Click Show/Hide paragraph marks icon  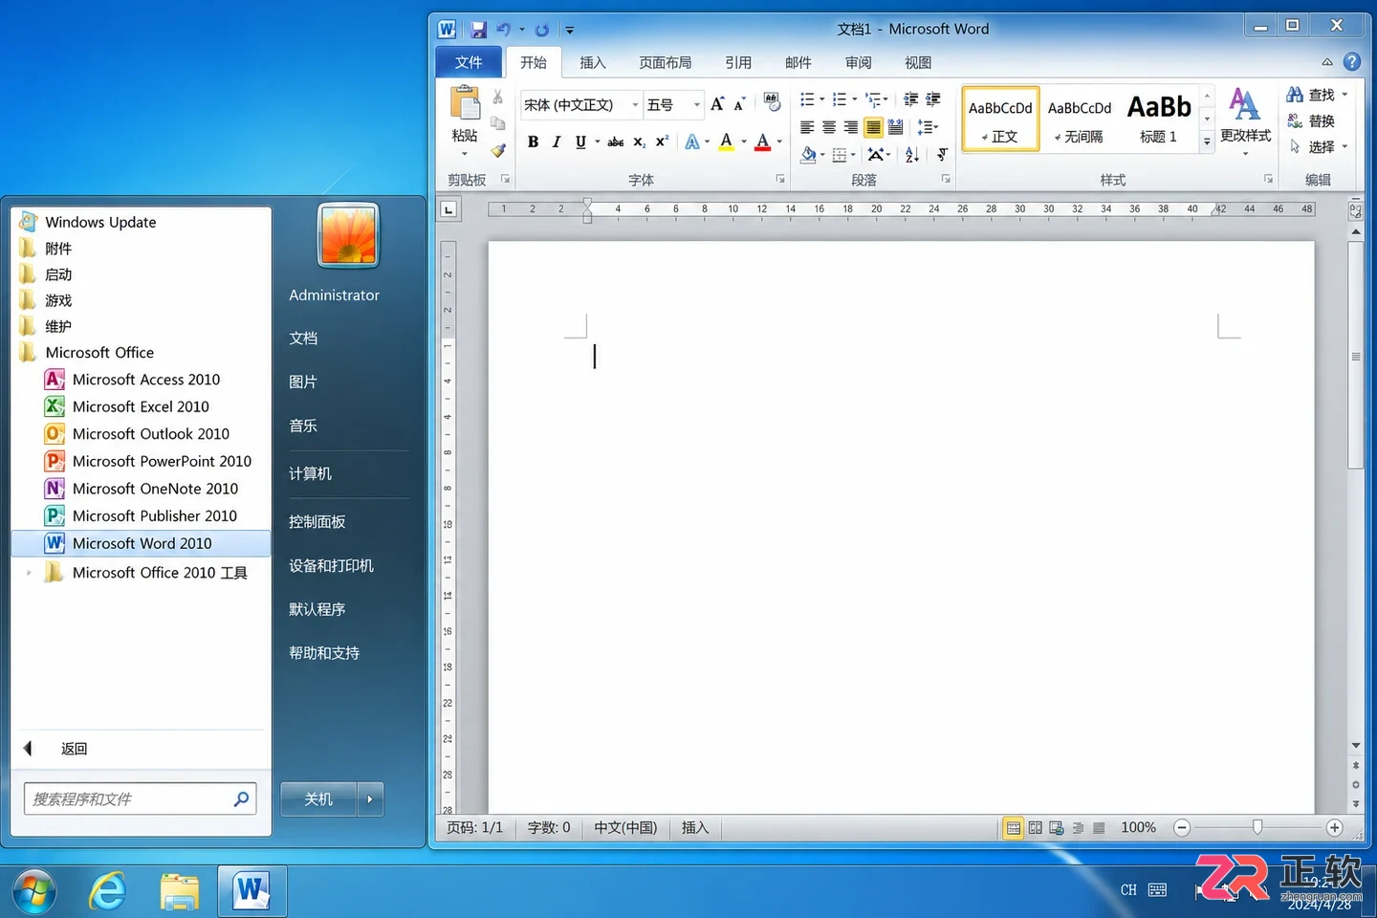942,154
